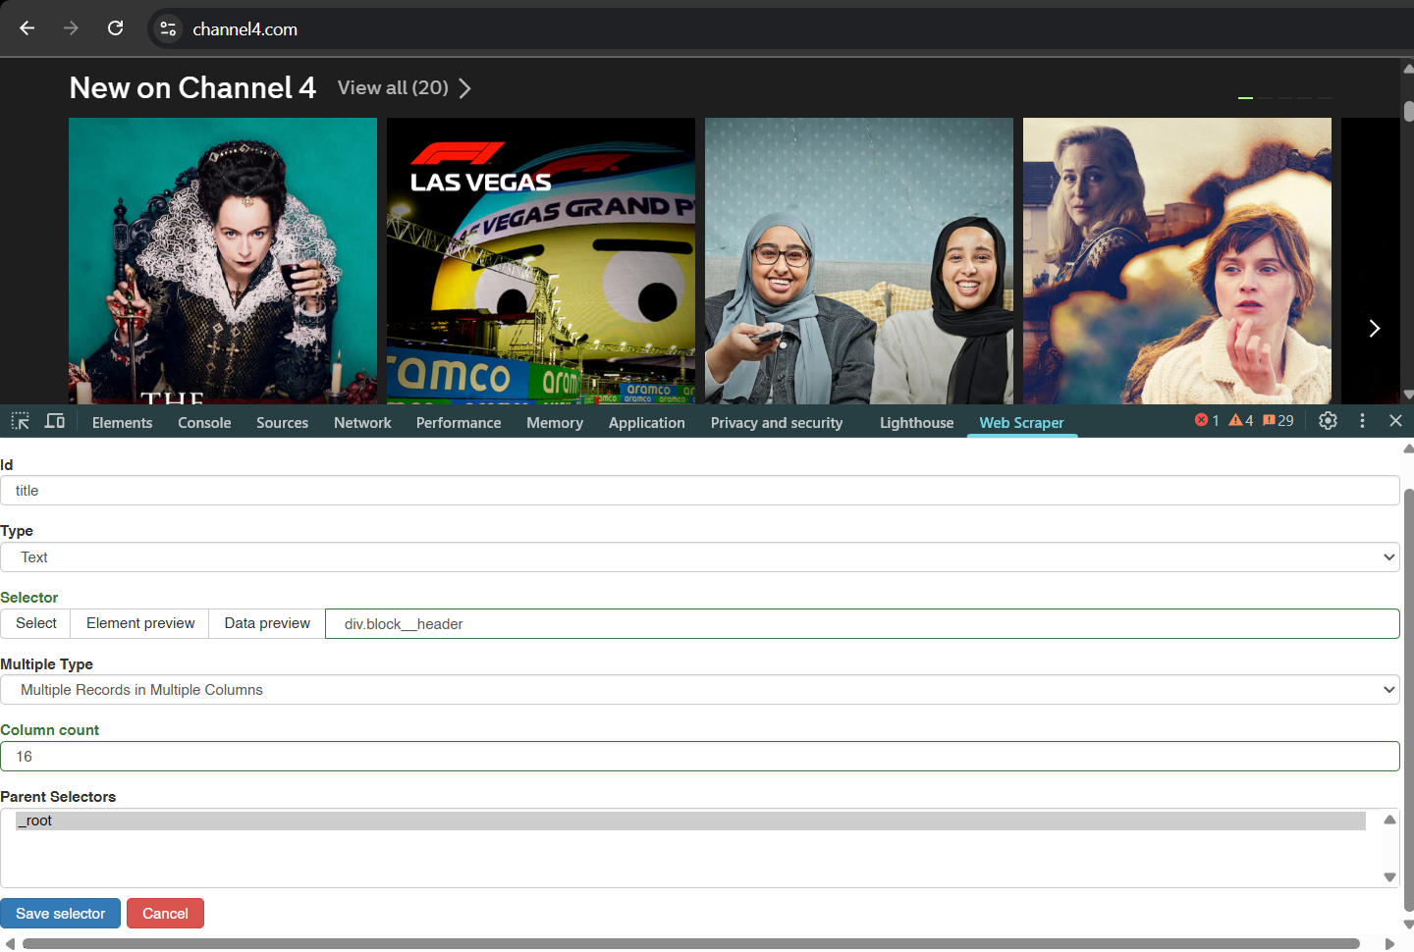Activate the inspect element picker icon
Image resolution: width=1414 pixels, height=952 pixels.
[x=20, y=421]
